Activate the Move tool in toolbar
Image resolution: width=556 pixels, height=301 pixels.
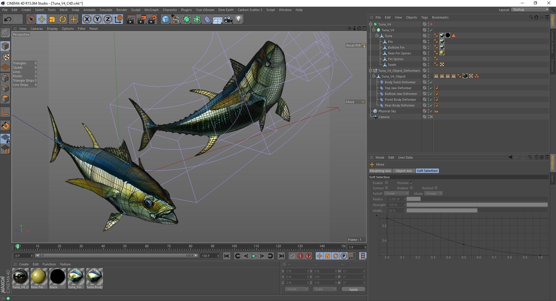click(41, 19)
